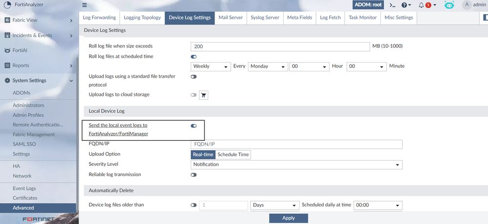This screenshot has height=224, width=488.
Task: Switch to the Misc Settings tab
Action: (x=399, y=18)
